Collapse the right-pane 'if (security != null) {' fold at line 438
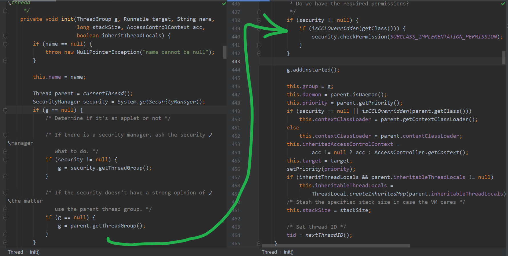Image resolution: width=508 pixels, height=256 pixels. [259, 20]
